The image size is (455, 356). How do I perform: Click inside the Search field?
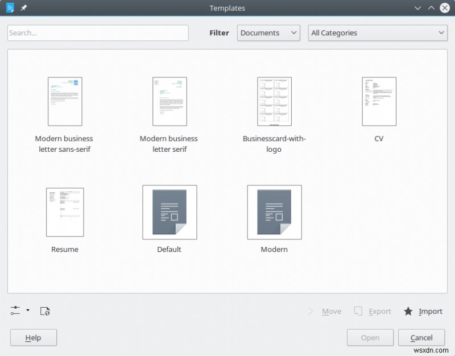[97, 33]
